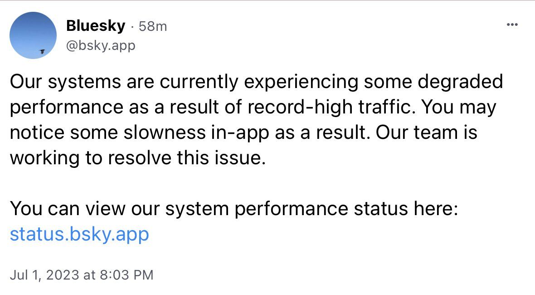This screenshot has width=535, height=295.
Task: Click the words "status here:"
Action: click(406, 209)
